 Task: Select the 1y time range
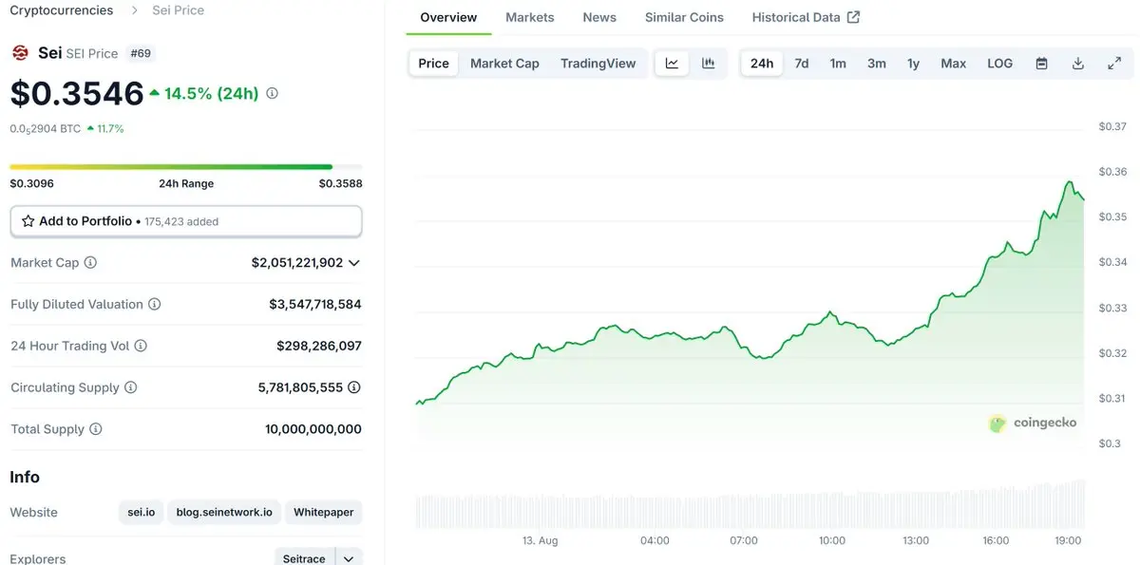pyautogui.click(x=913, y=64)
